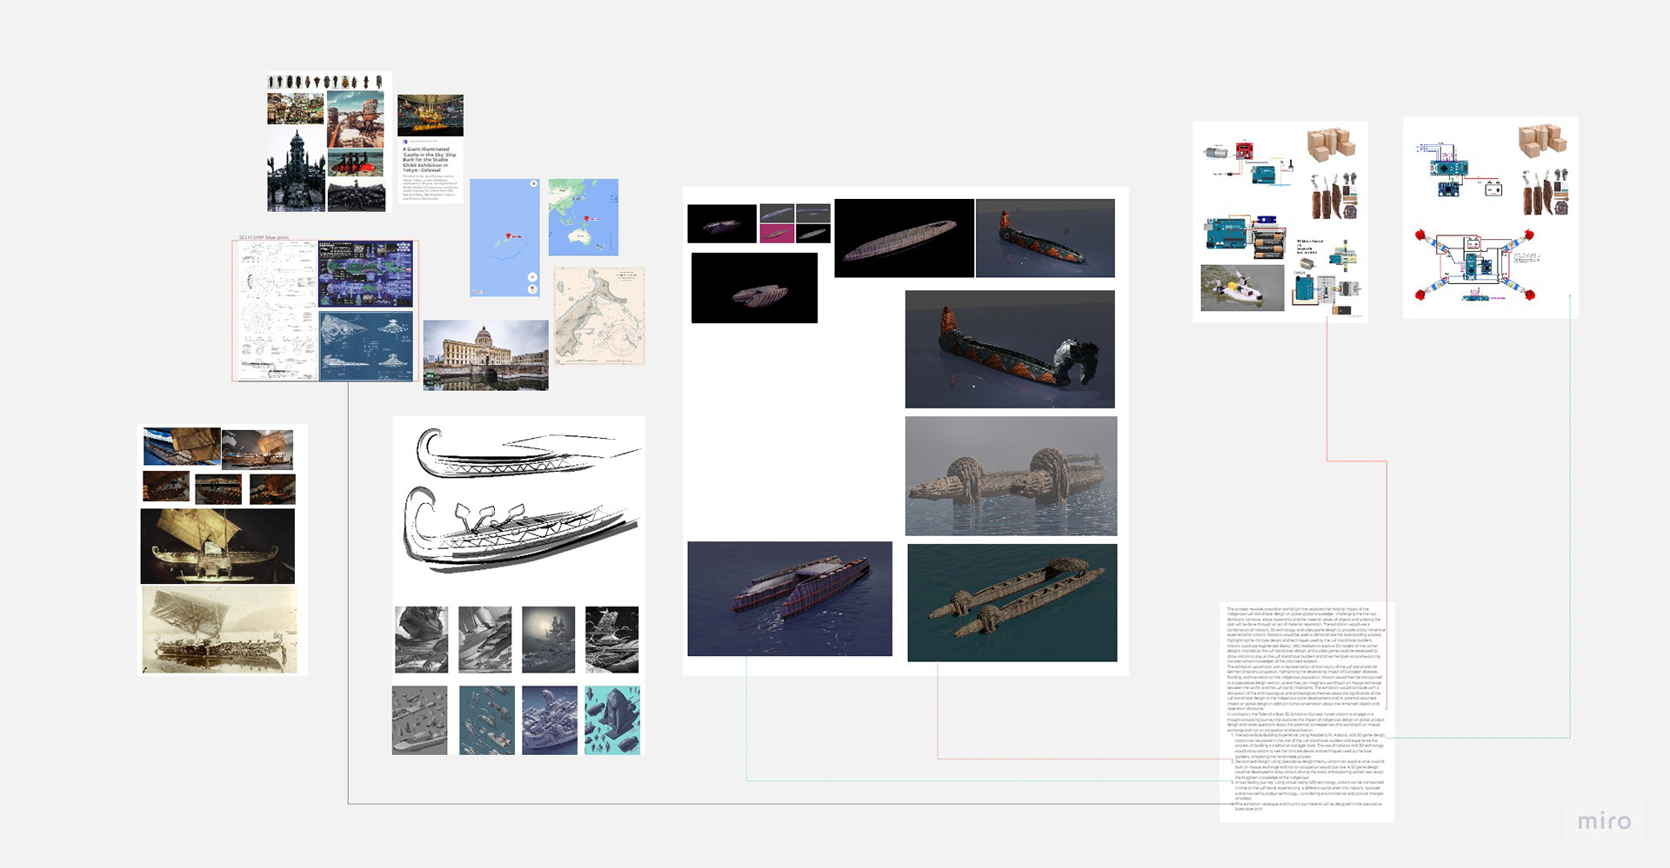Select the dark ornate tower sculpture photo

296,169
